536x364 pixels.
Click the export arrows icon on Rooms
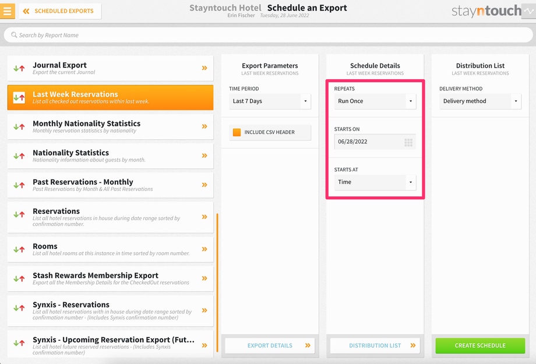pyautogui.click(x=19, y=249)
